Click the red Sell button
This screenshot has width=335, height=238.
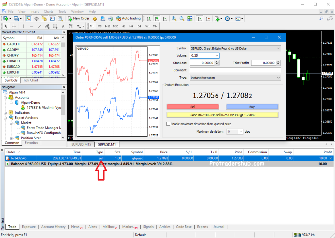pyautogui.click(x=193, y=107)
